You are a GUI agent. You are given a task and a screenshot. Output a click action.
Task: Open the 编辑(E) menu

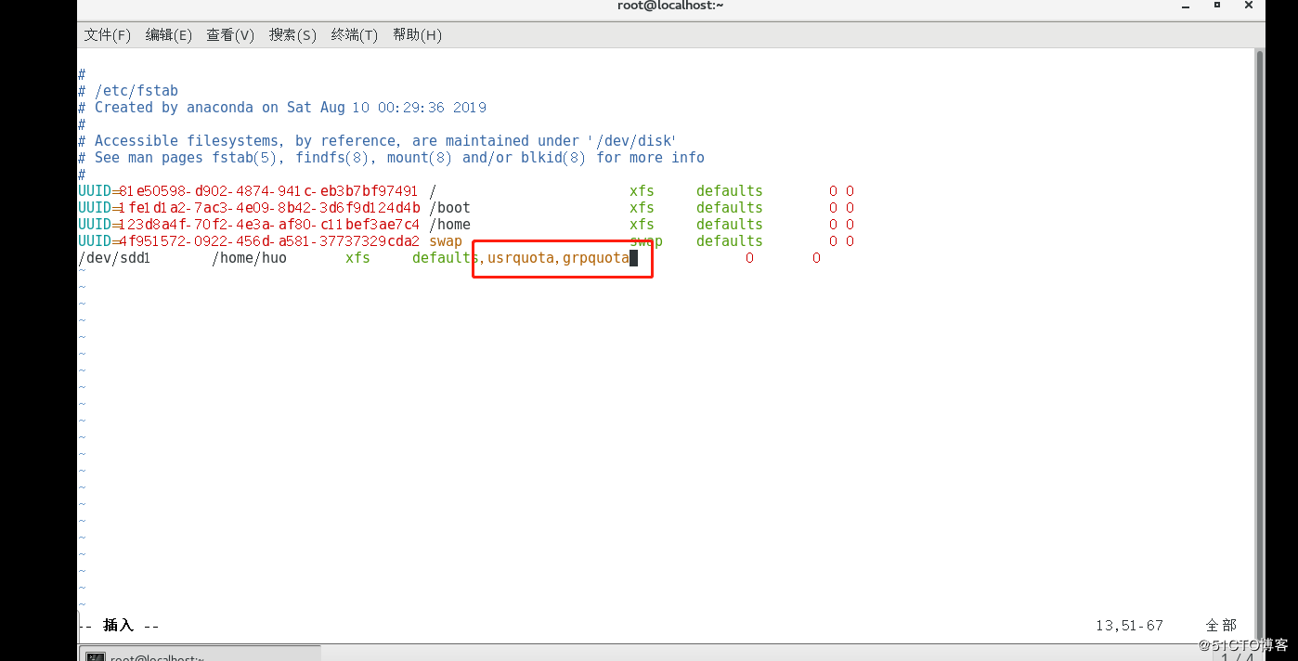pyautogui.click(x=168, y=35)
